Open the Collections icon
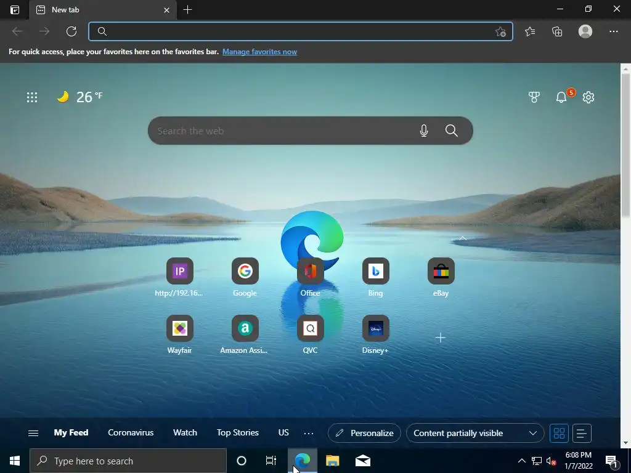Image resolution: width=631 pixels, height=473 pixels. click(557, 31)
